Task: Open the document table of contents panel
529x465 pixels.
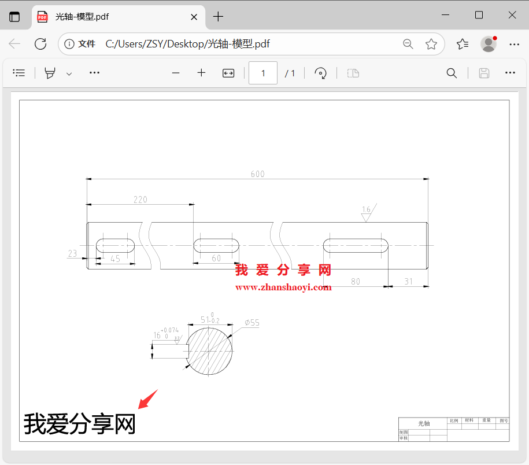Action: click(x=19, y=73)
